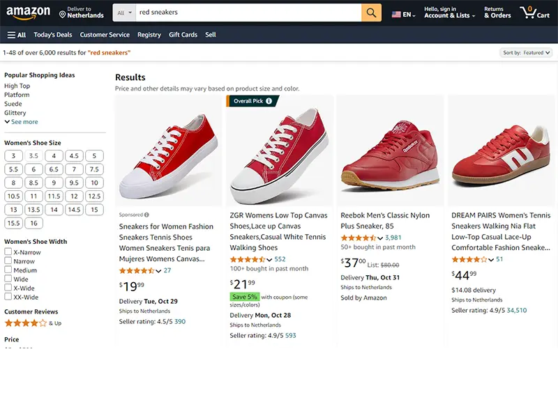Enable the Medium shoe width checkbox
The image size is (558, 402).
point(8,270)
